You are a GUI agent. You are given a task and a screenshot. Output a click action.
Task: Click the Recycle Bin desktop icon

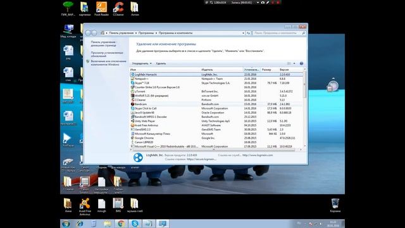(335, 205)
